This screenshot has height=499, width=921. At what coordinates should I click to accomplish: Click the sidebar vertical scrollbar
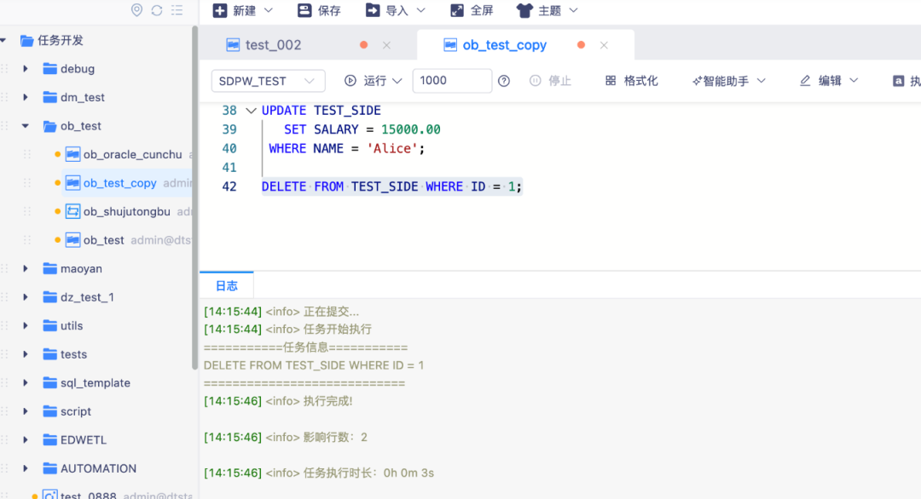(x=194, y=198)
